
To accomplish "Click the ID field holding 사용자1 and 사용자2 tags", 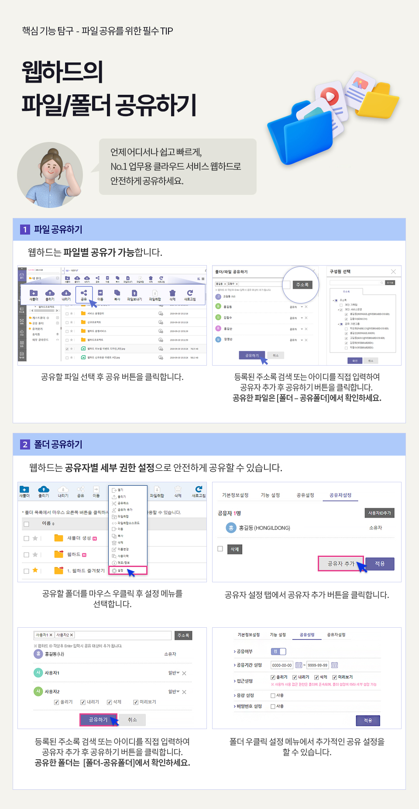I will tap(103, 635).
